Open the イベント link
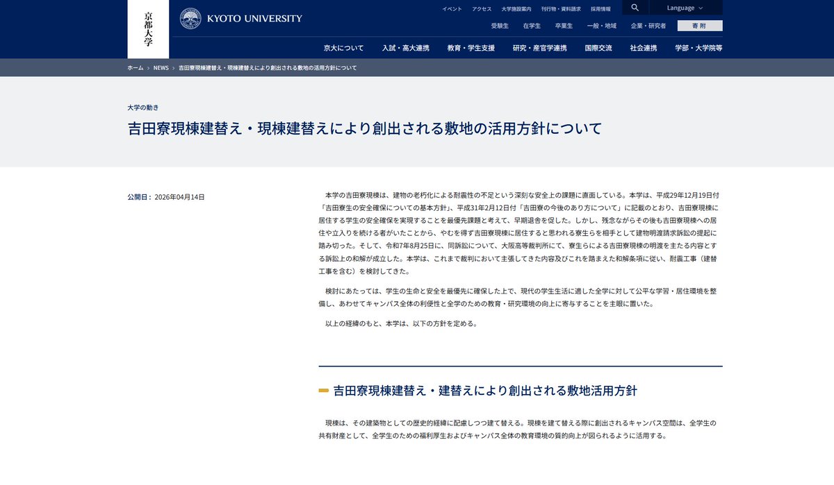This screenshot has width=834, height=485. (x=452, y=9)
